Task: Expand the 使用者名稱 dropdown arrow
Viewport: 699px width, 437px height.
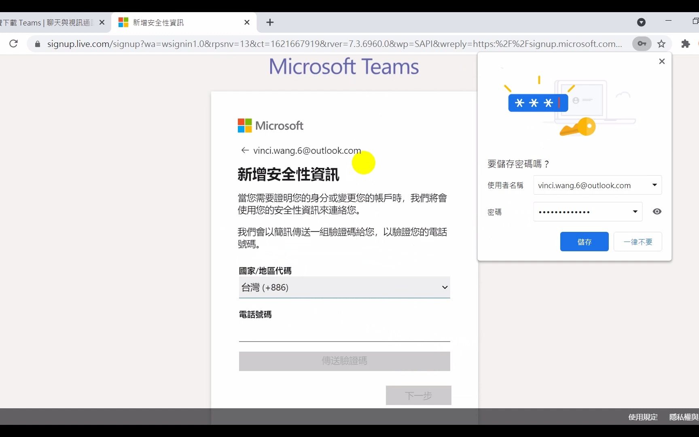Action: (654, 185)
